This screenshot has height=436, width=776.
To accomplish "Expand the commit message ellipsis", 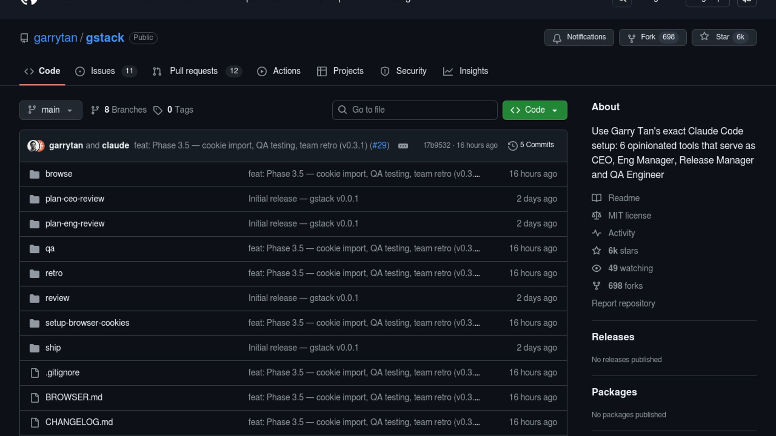I will click(403, 146).
